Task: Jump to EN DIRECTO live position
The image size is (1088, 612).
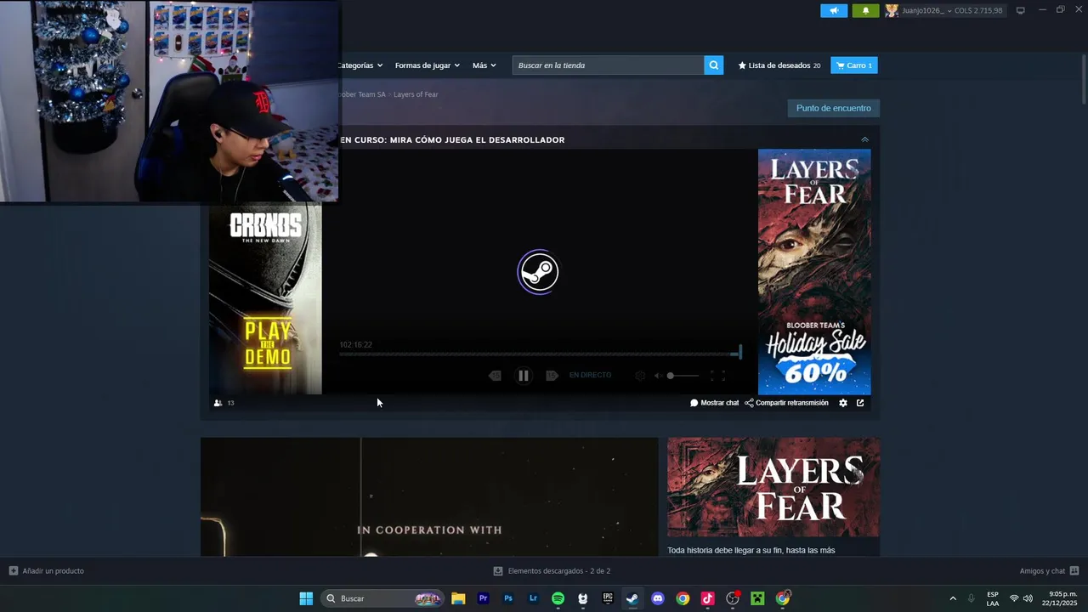Action: (590, 375)
